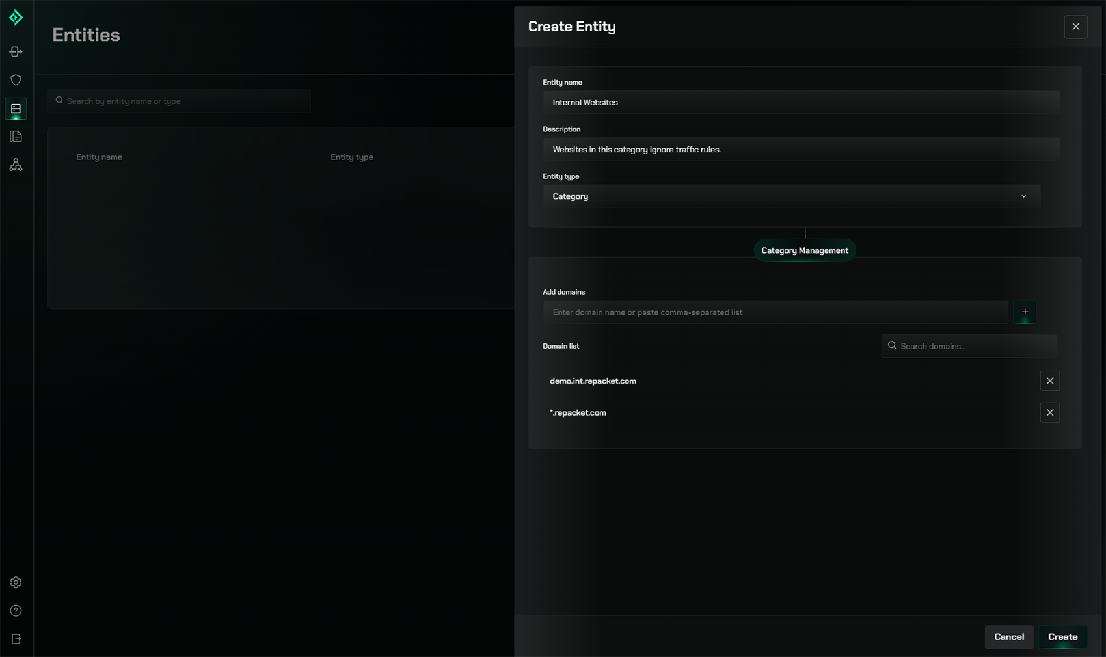Click the search domains field
Image resolution: width=1106 pixels, height=657 pixels.
coord(968,345)
